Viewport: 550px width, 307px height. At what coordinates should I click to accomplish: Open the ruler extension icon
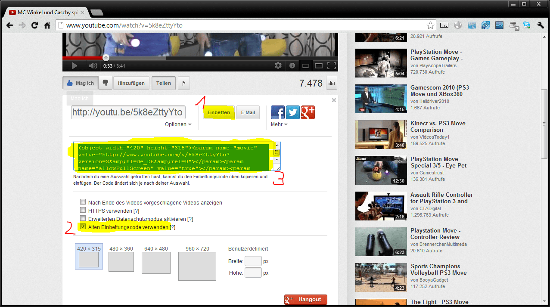(x=444, y=25)
